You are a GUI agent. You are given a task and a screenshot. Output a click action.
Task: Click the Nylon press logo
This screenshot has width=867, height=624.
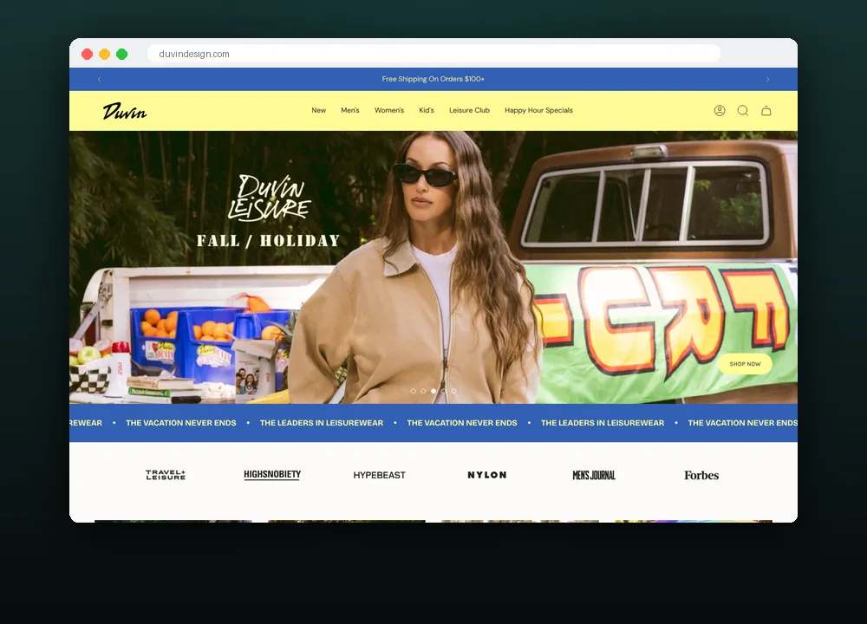click(486, 475)
